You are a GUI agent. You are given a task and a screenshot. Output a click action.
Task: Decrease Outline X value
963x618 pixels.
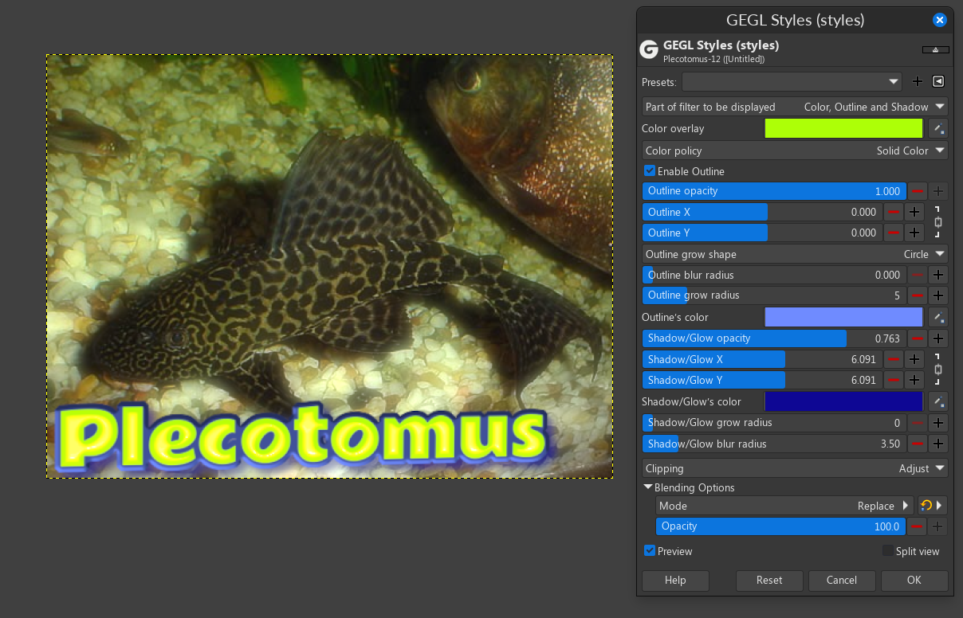(x=894, y=212)
